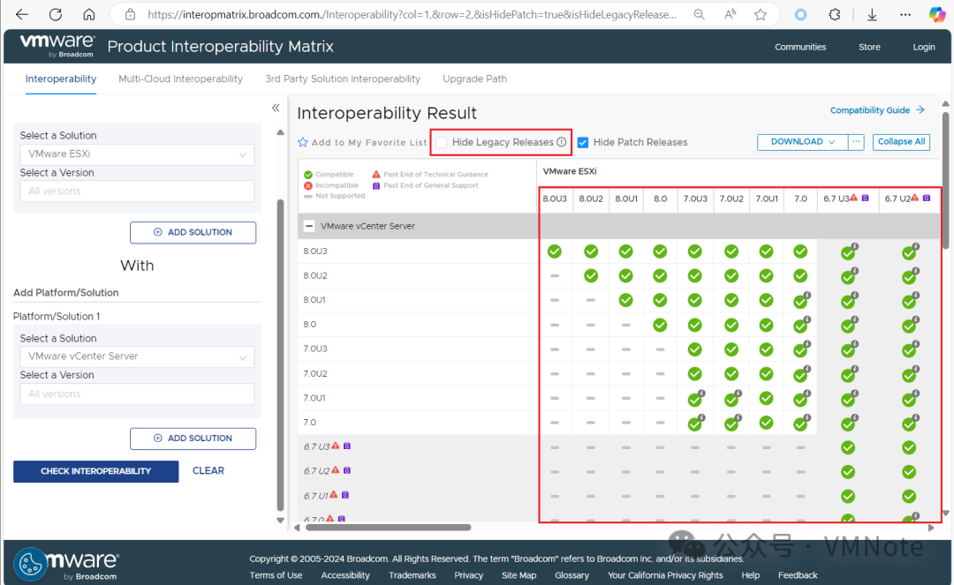The height and width of the screenshot is (585, 954).
Task: Click the warning triangle on ESXi 6.7 U3 column
Action: coord(853,198)
